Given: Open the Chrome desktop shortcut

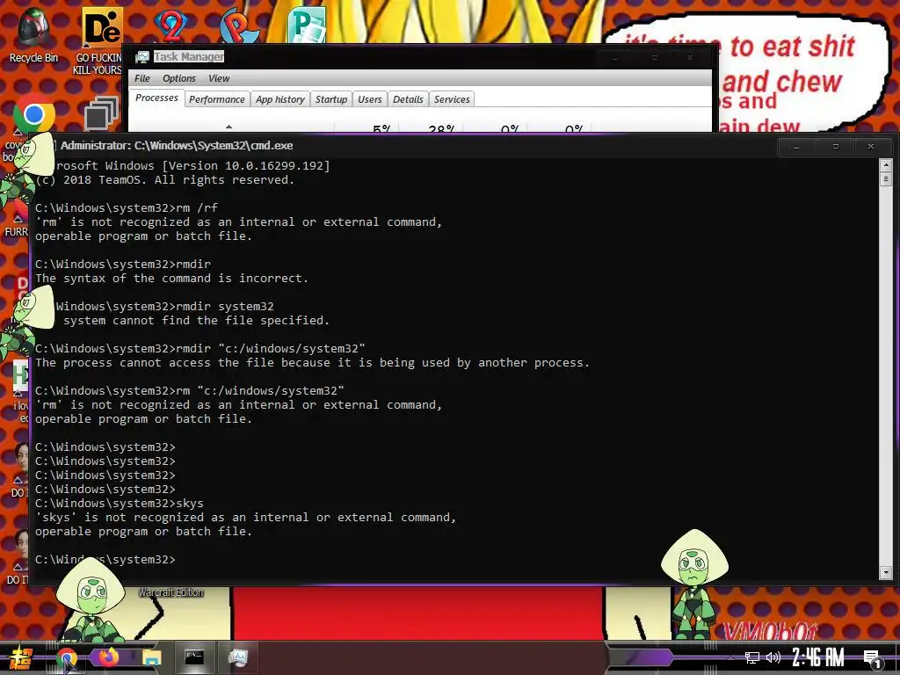Looking at the screenshot, I should (x=34, y=113).
